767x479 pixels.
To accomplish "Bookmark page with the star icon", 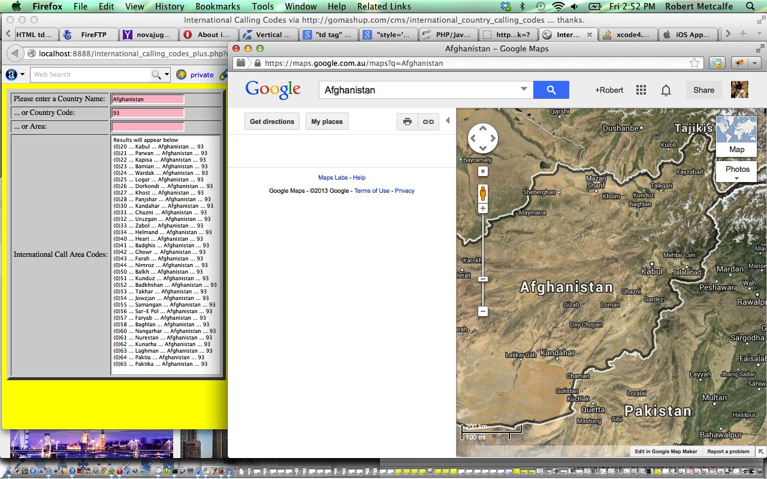I will (694, 63).
